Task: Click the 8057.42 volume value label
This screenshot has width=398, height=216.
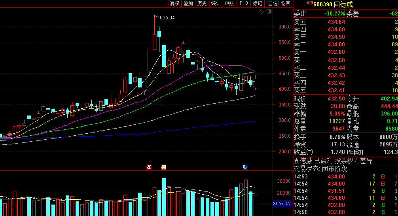Action: click(x=282, y=204)
